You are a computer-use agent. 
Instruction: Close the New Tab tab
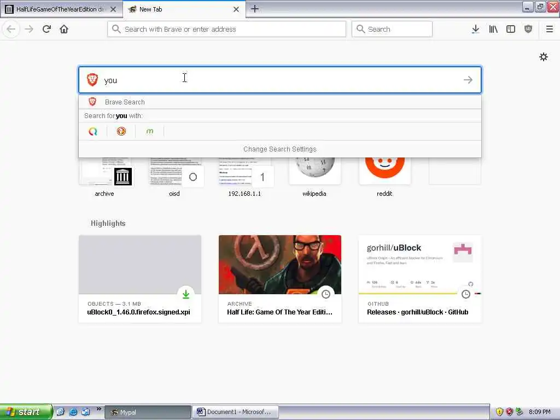click(x=236, y=9)
